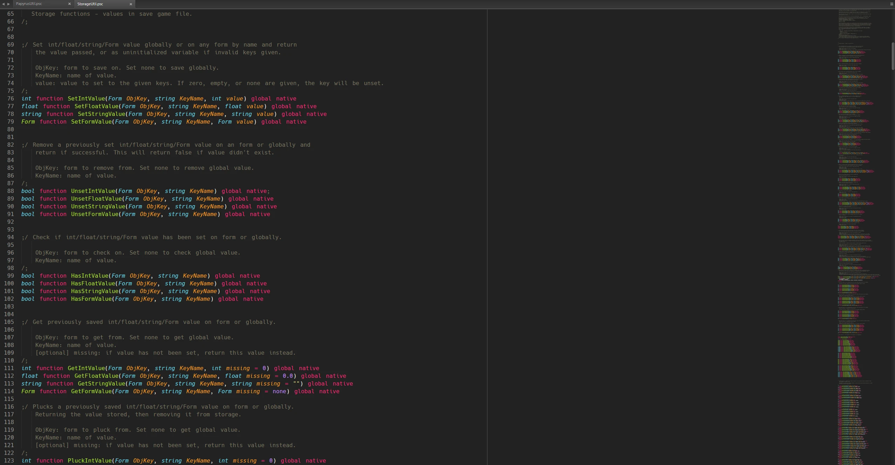Close the PapyrusUtil.psc tab
The height and width of the screenshot is (465, 895).
pos(69,4)
